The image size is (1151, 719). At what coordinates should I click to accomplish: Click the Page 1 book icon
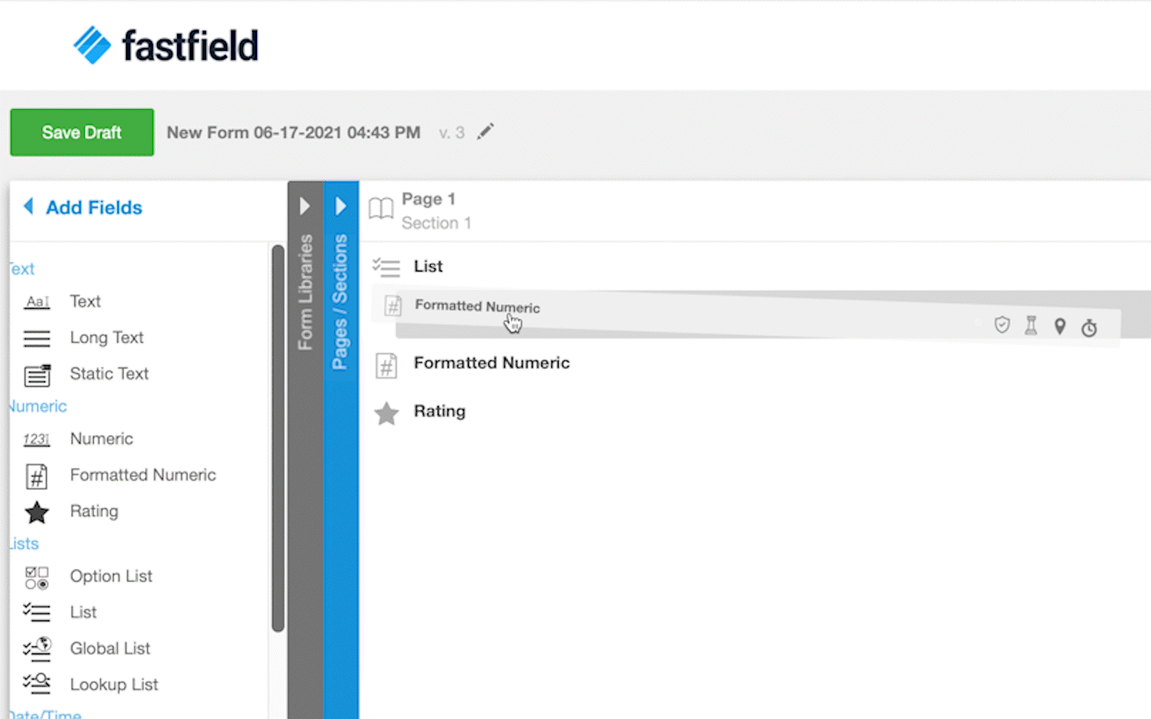381,208
